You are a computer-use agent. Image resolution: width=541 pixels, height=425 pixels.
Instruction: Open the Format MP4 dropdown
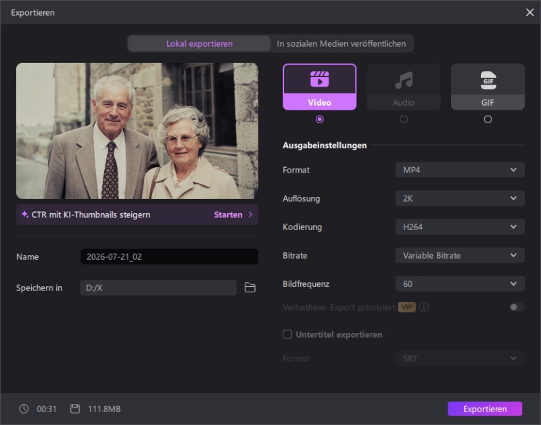[x=460, y=170]
